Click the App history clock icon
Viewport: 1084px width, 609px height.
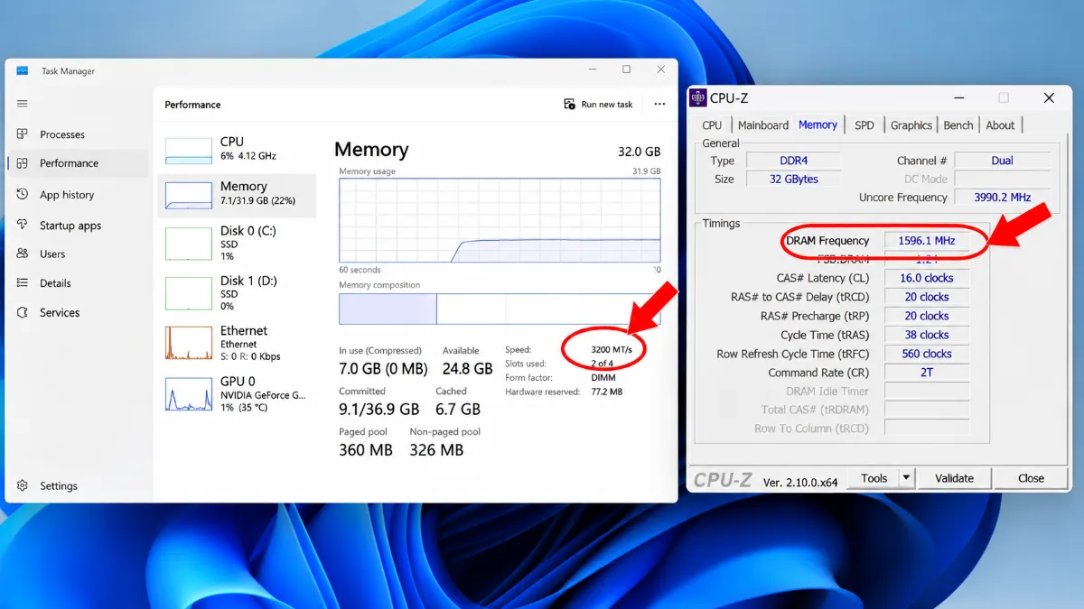pyautogui.click(x=23, y=195)
